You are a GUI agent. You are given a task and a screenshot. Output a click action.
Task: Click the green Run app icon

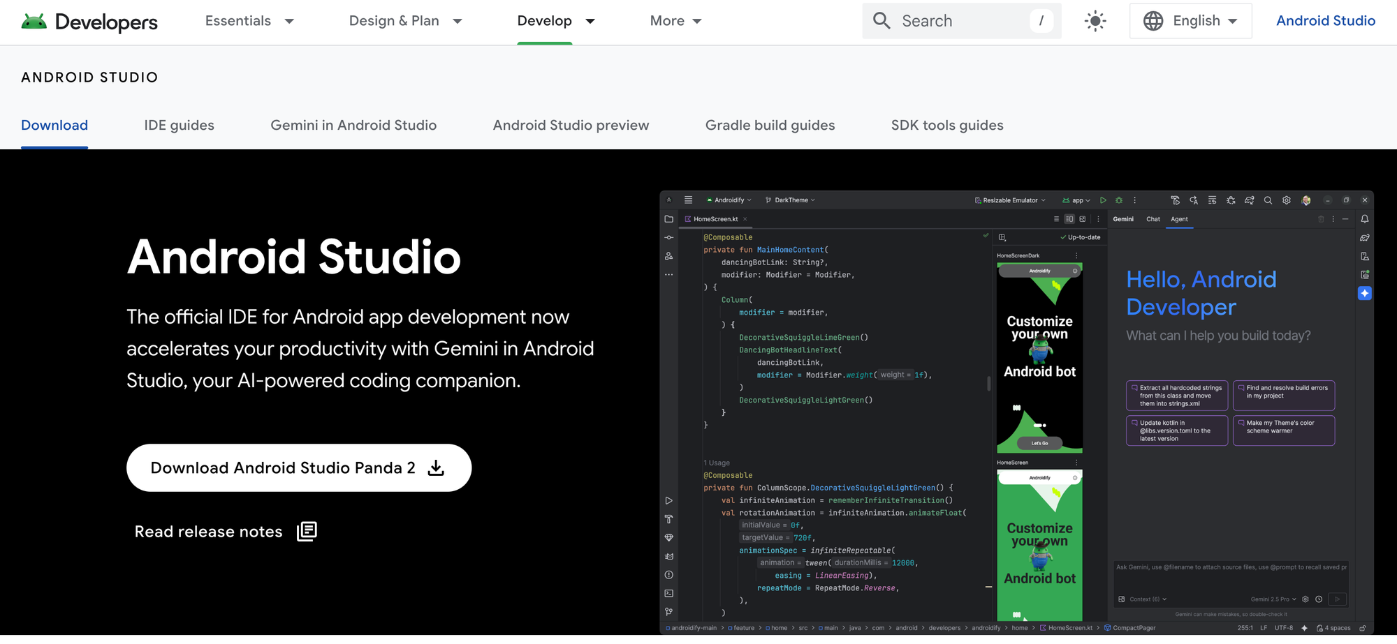1103,200
